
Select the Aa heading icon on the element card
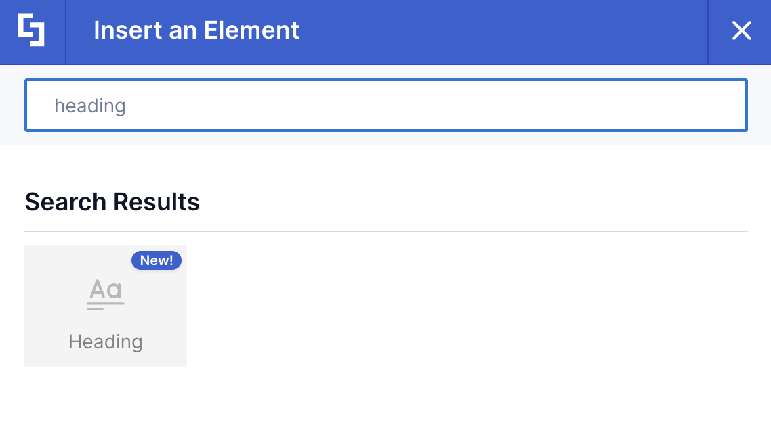(105, 291)
